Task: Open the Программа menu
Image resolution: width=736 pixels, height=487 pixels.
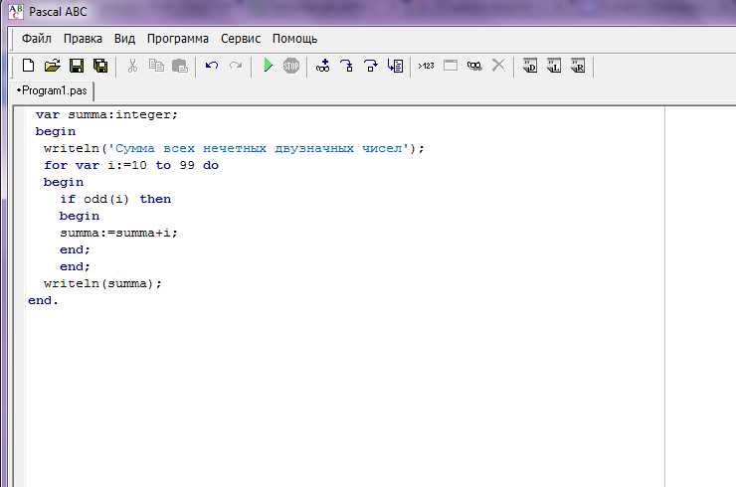Action: point(178,39)
